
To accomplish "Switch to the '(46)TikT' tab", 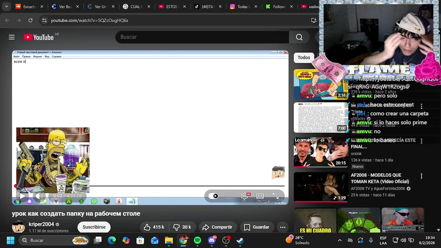I will pyautogui.click(x=208, y=7).
